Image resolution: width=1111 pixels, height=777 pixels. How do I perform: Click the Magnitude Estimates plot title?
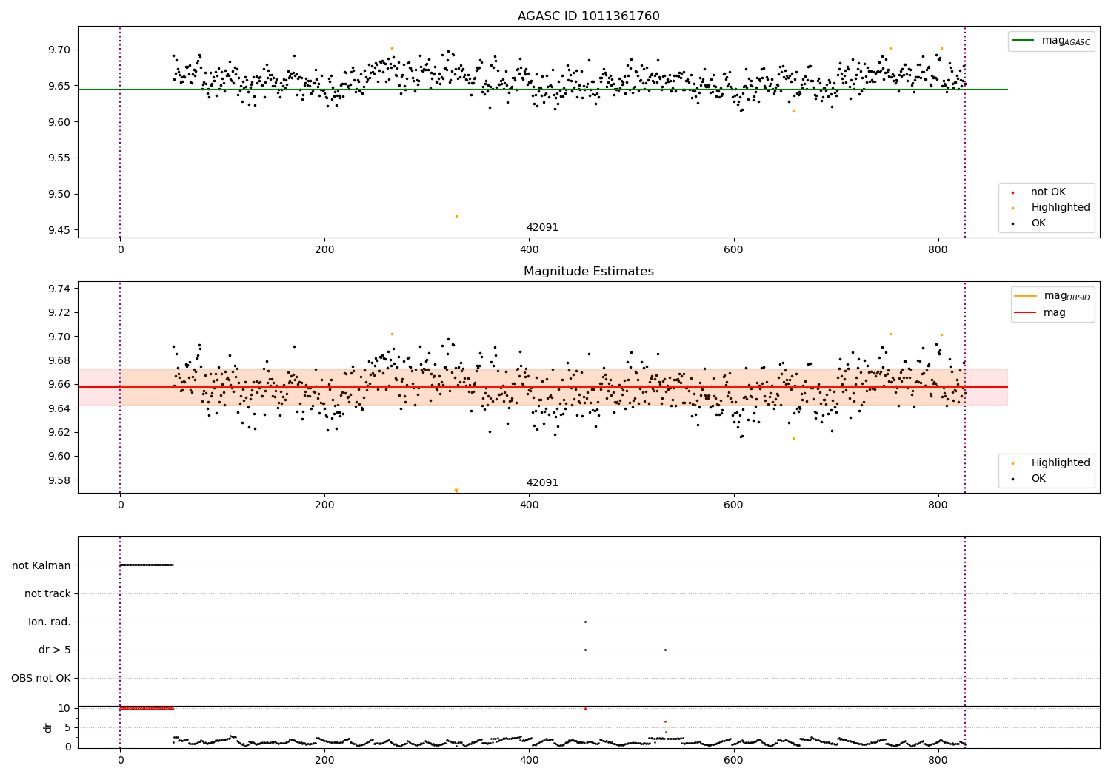[x=588, y=272]
